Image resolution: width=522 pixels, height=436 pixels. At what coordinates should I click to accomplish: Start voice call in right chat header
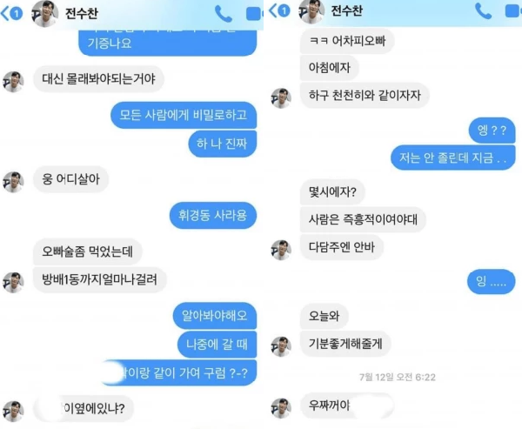coord(483,10)
